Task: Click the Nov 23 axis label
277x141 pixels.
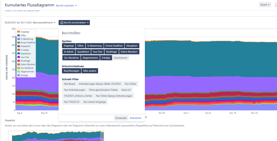Action: click(x=255, y=113)
